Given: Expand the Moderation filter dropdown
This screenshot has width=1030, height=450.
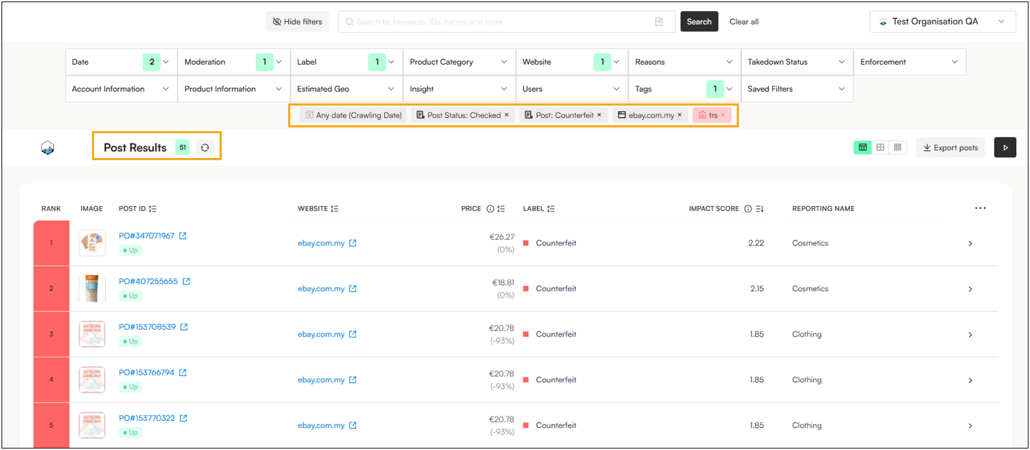Looking at the screenshot, I should pyautogui.click(x=234, y=62).
